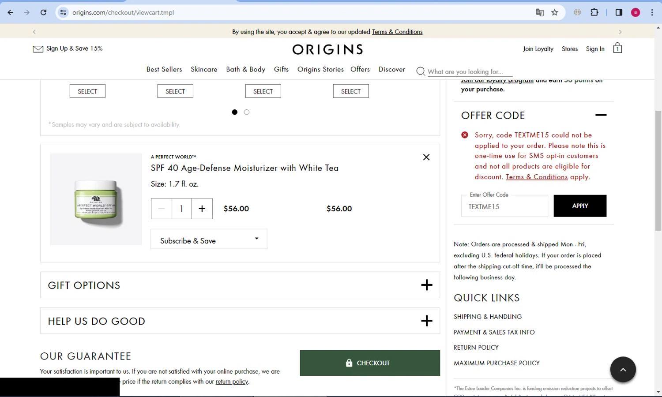The height and width of the screenshot is (397, 662).
Task: Open Best Sellers menu
Action: [164, 69]
